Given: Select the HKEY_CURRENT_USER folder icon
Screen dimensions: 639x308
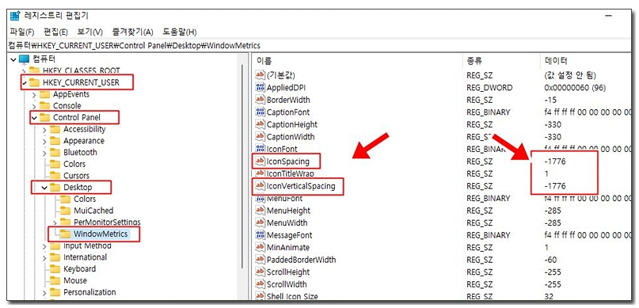Looking at the screenshot, I should click(x=34, y=82).
